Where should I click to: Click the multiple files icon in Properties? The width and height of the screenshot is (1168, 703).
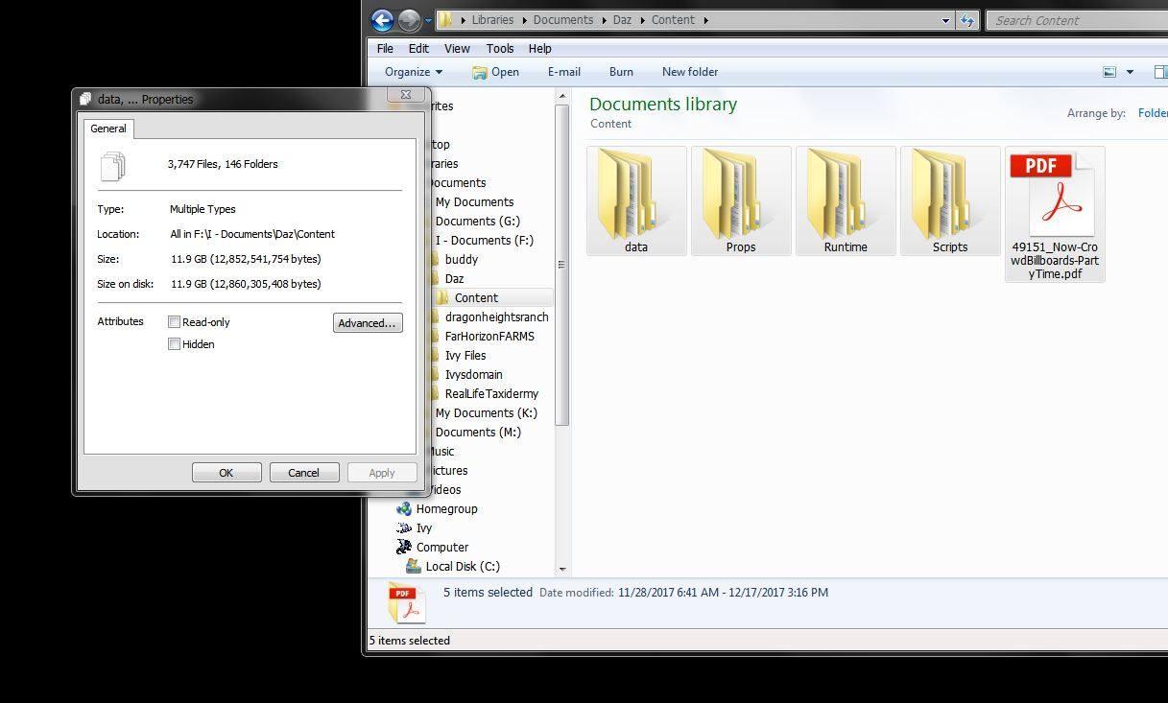pyautogui.click(x=112, y=166)
